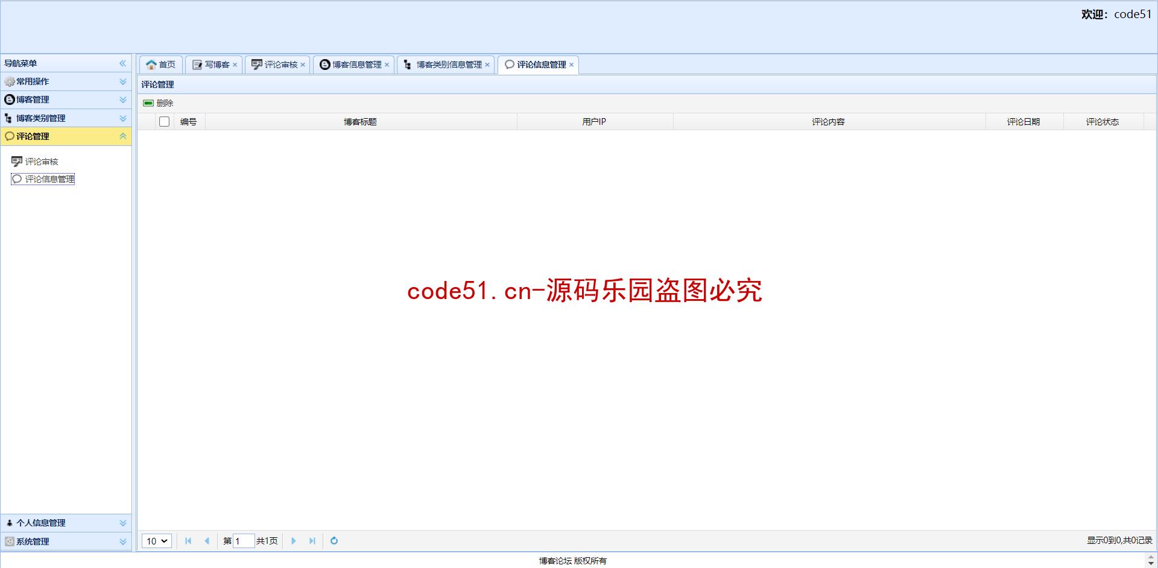Open 评论审核 in the sidebar tree

(35, 162)
